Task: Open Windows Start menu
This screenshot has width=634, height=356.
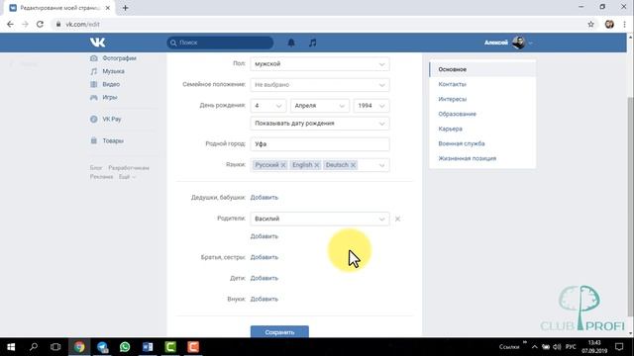Action: (x=11, y=347)
